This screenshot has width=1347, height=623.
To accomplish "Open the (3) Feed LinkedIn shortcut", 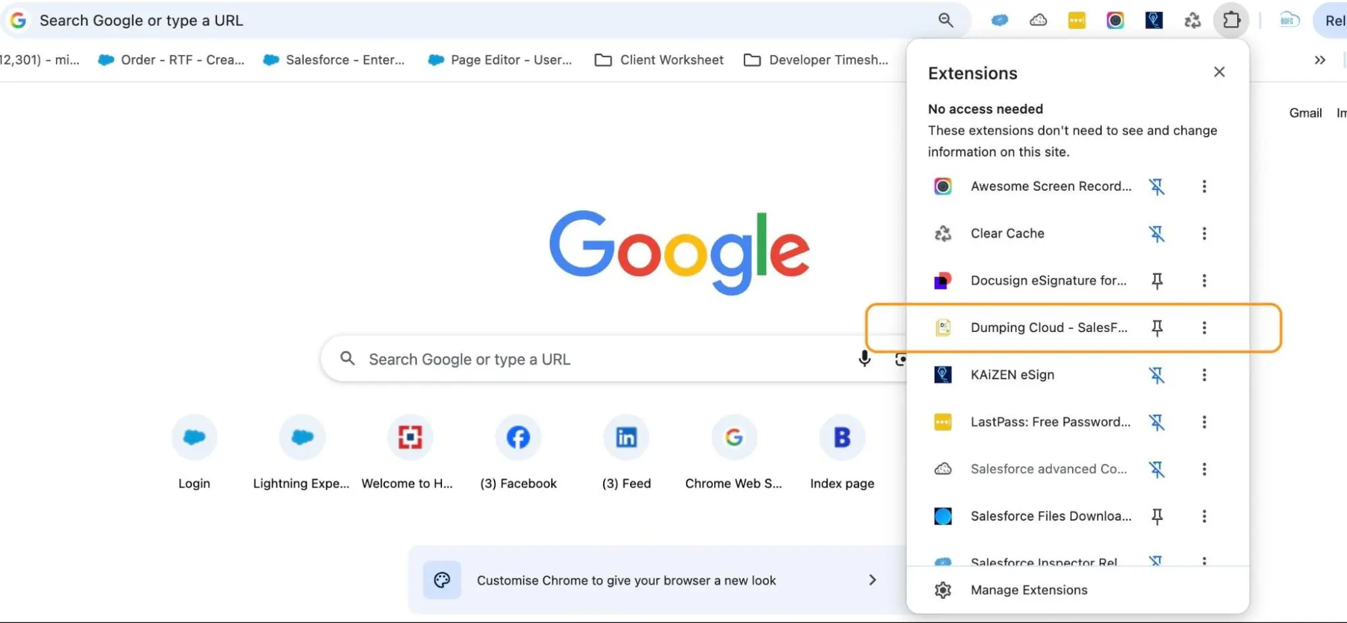I will tap(626, 453).
